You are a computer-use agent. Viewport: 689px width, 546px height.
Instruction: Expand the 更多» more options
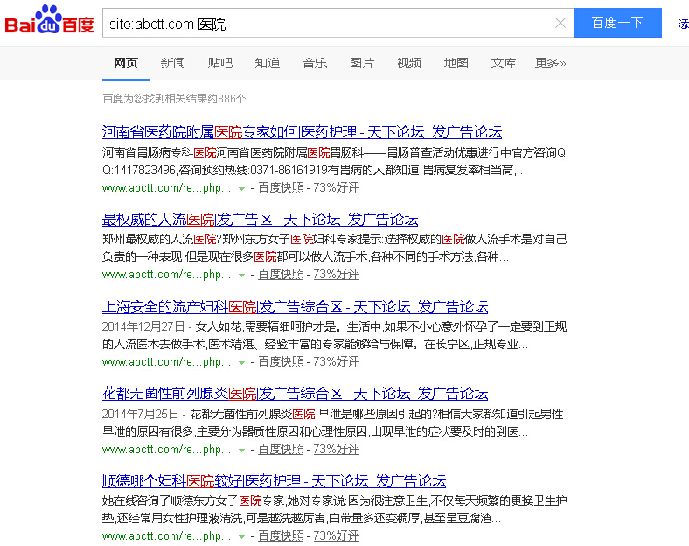coord(551,63)
